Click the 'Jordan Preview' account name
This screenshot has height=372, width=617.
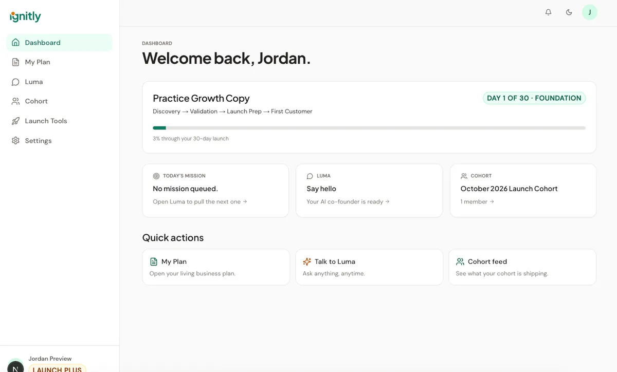pyautogui.click(x=50, y=359)
